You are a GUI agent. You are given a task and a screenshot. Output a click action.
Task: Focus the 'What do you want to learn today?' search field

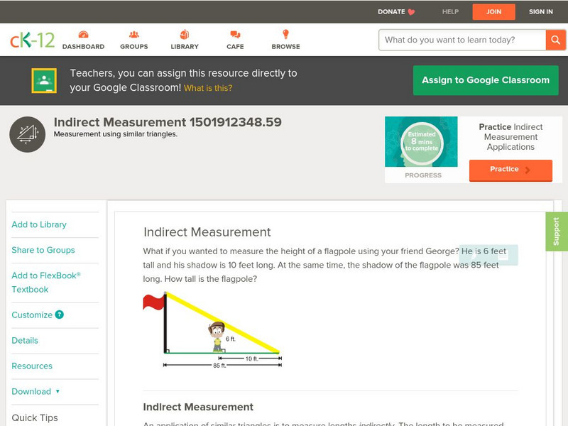click(463, 40)
